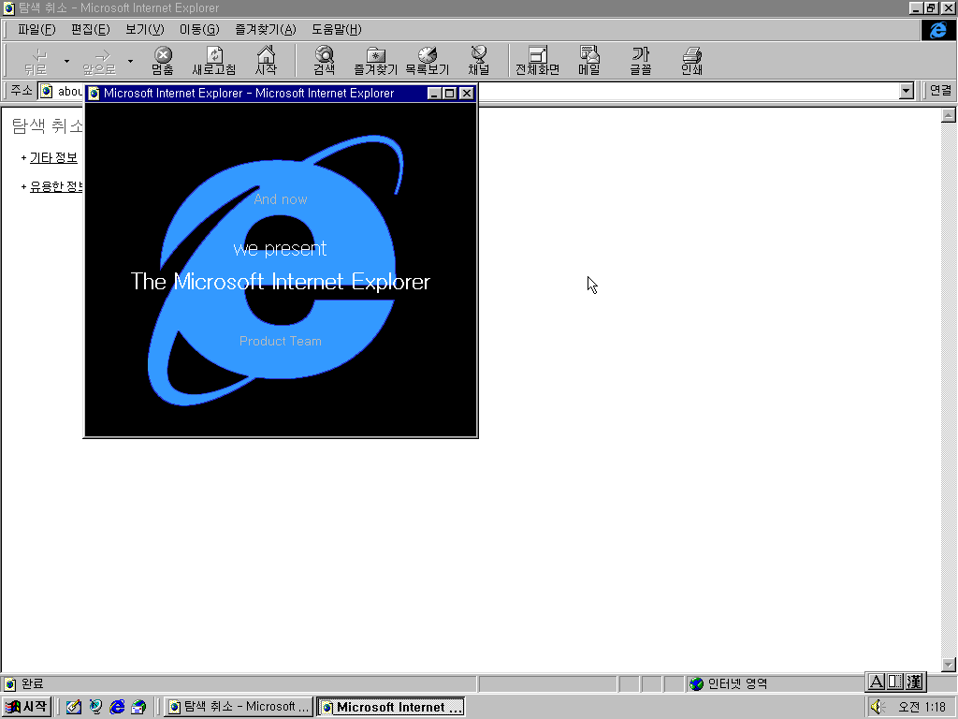Click the Windows 시작 Start button
This screenshot has height=719, width=958.
point(26,707)
